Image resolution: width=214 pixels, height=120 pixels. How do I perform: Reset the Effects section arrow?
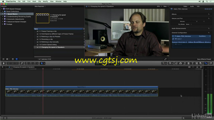[209, 14]
